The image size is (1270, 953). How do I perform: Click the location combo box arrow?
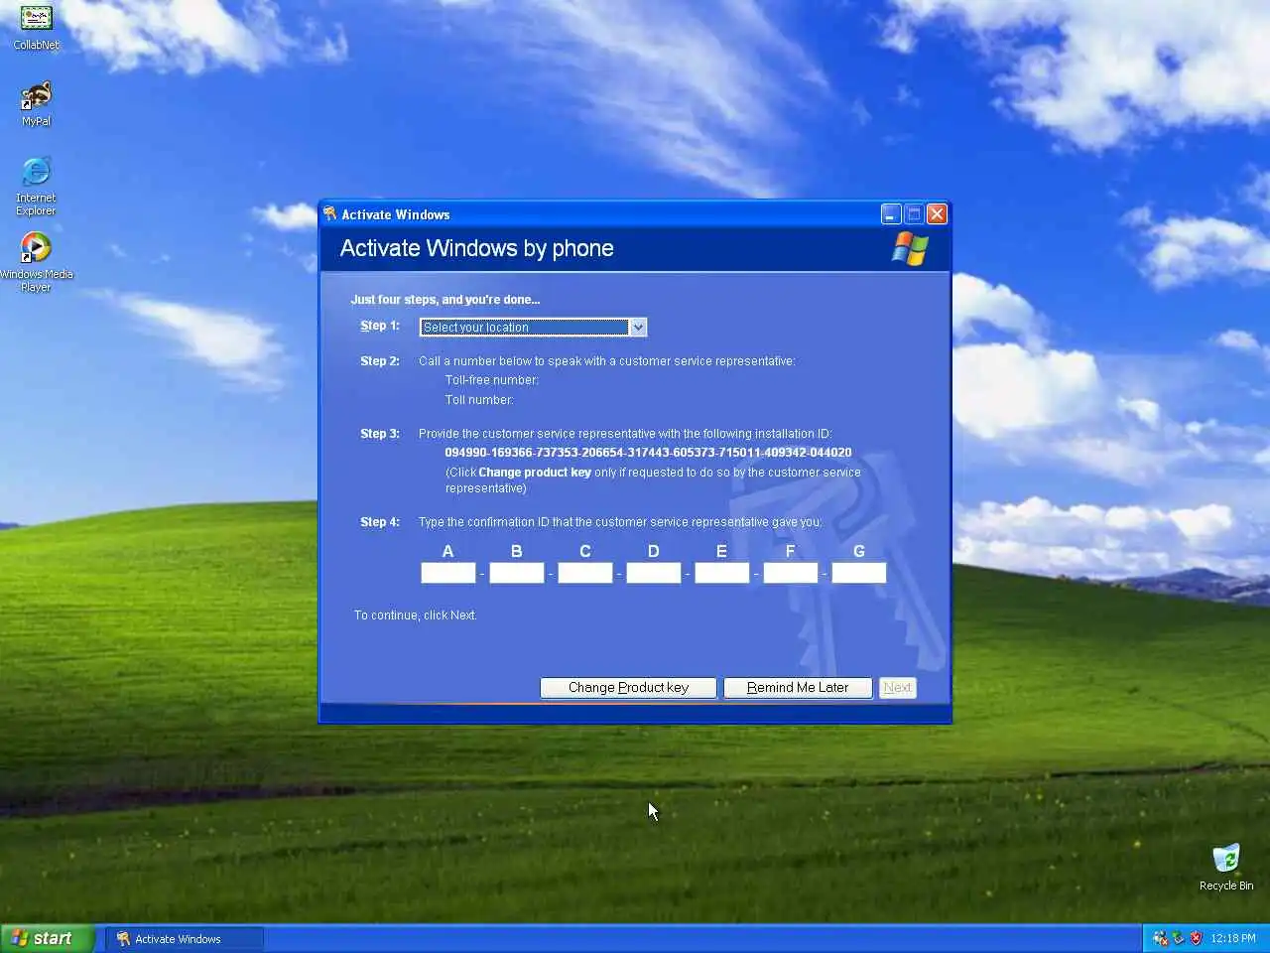point(638,327)
